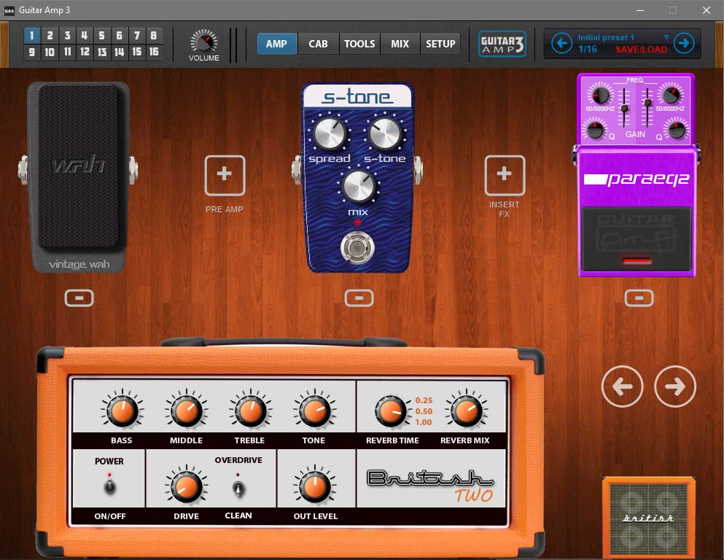Click paraeq2 left GAIN slider
This screenshot has height=560, width=724.
click(x=624, y=108)
